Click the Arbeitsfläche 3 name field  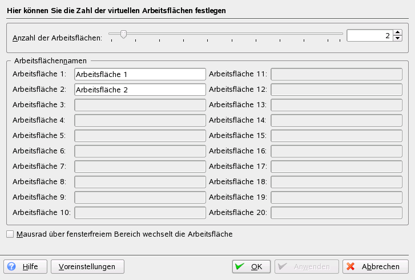[140, 105]
